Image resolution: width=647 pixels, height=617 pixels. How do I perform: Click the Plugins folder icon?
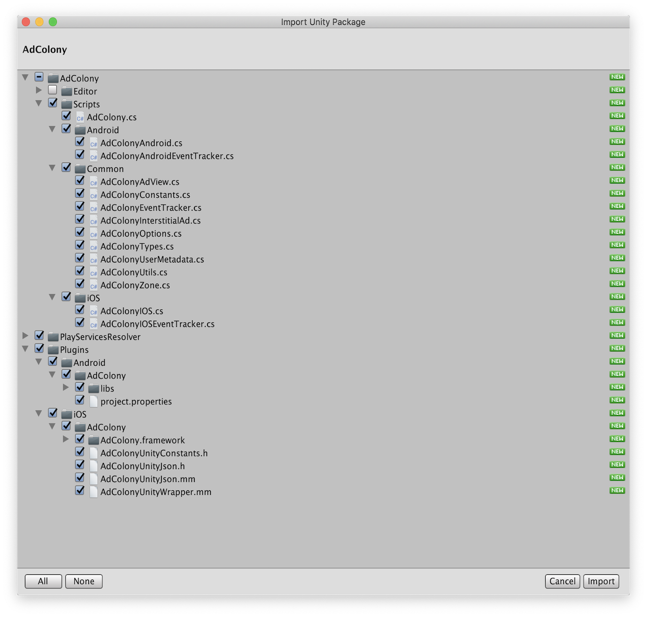point(53,350)
